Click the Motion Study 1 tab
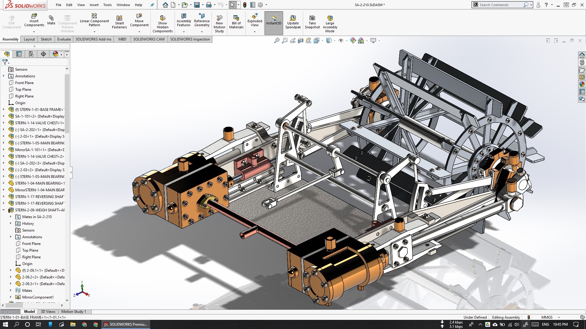The height and width of the screenshot is (329, 586). 73,312
